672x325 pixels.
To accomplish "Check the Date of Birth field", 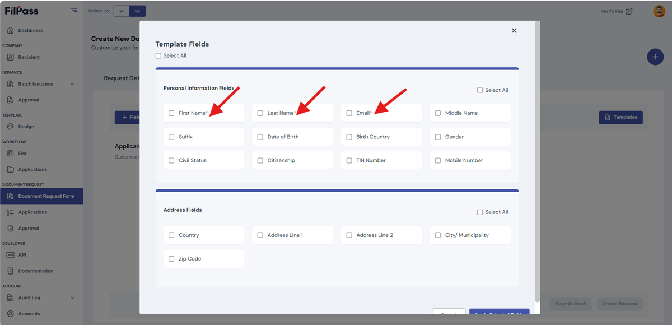I will coord(260,137).
